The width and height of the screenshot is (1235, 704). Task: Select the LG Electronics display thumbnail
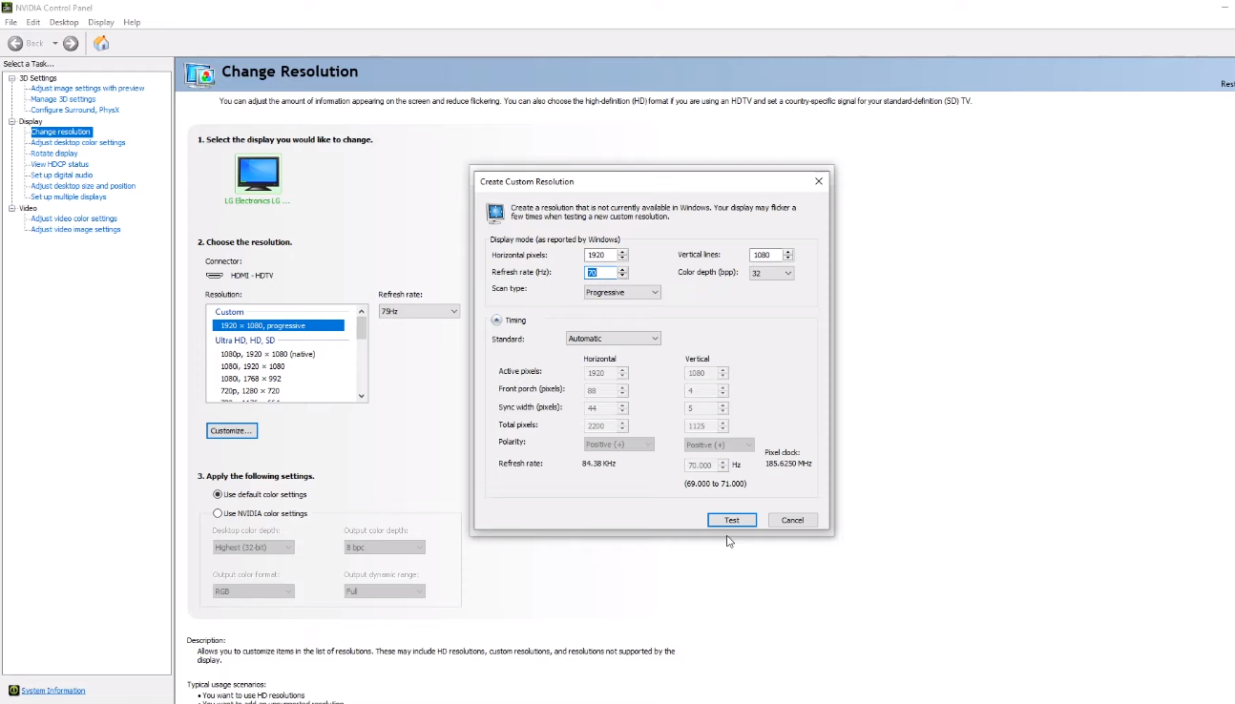click(x=258, y=174)
